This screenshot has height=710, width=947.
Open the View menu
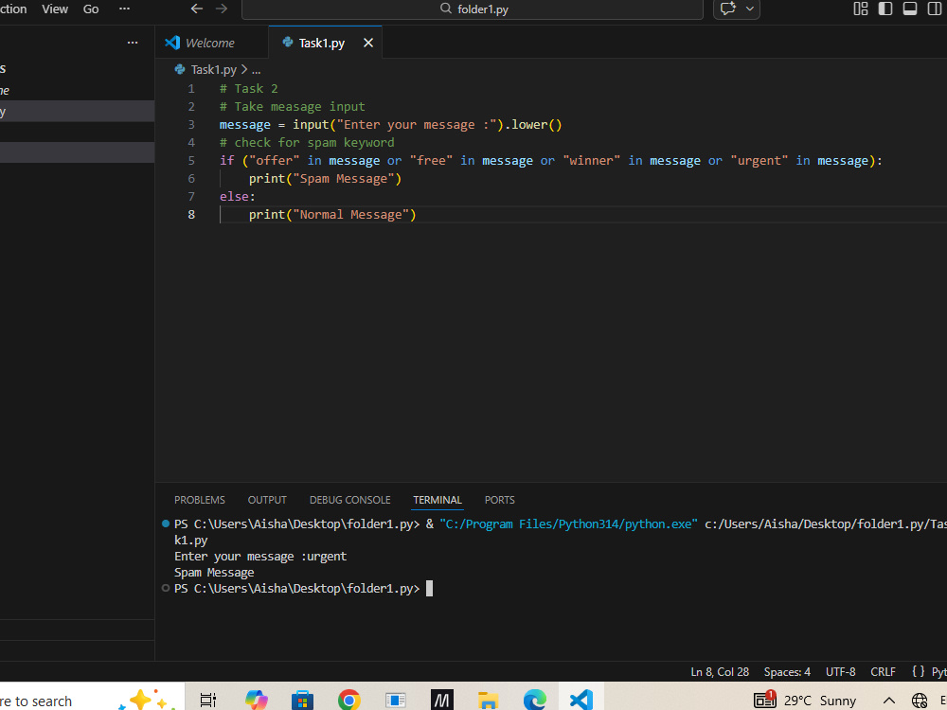click(54, 9)
